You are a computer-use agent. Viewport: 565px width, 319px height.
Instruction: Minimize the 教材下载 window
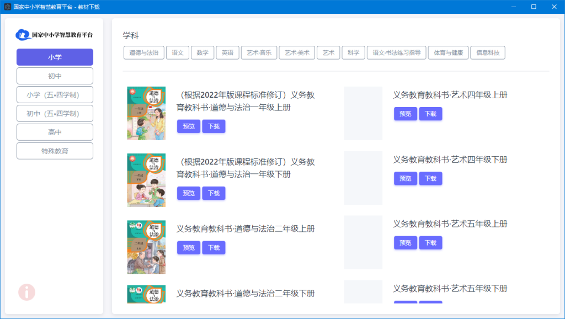[514, 7]
